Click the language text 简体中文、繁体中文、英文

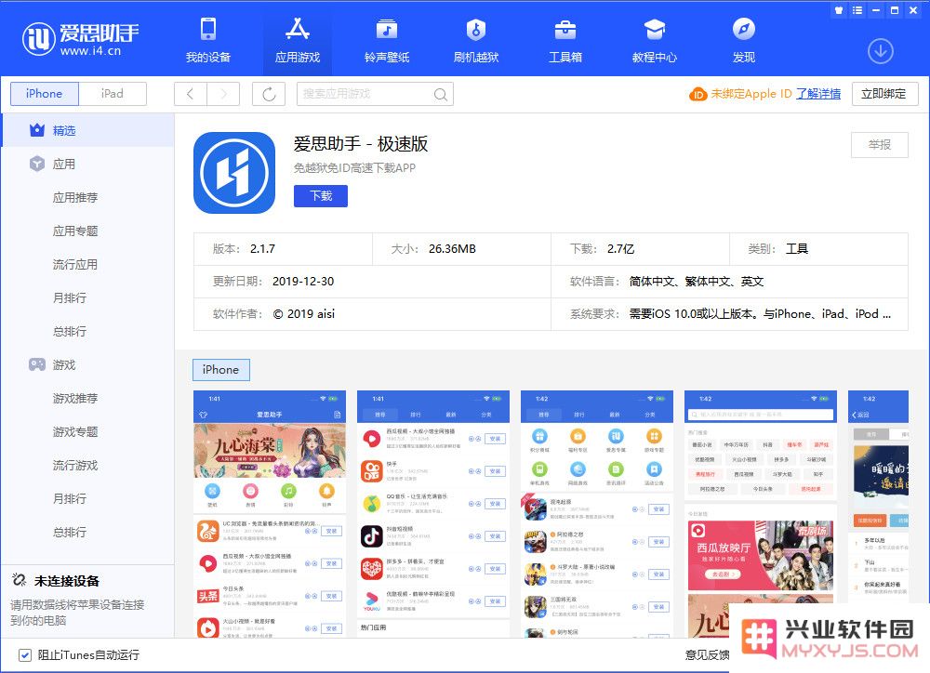click(x=697, y=282)
